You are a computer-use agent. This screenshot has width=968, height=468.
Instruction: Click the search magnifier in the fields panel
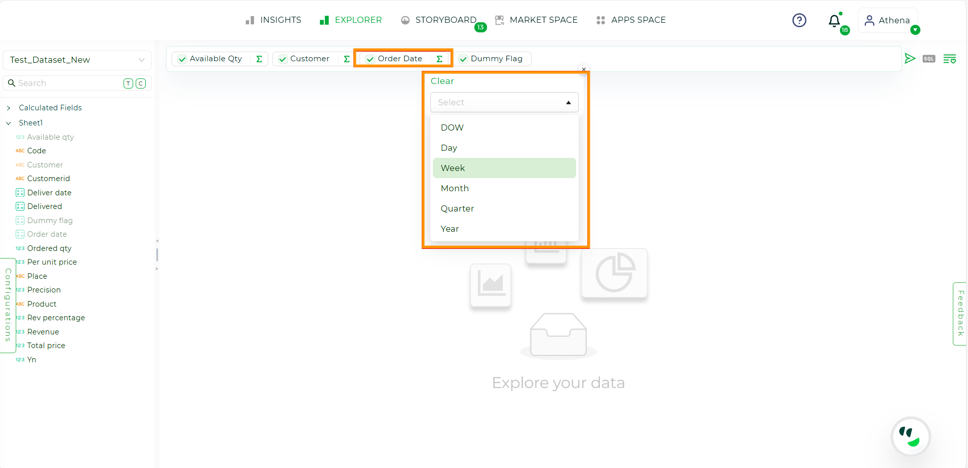(12, 82)
